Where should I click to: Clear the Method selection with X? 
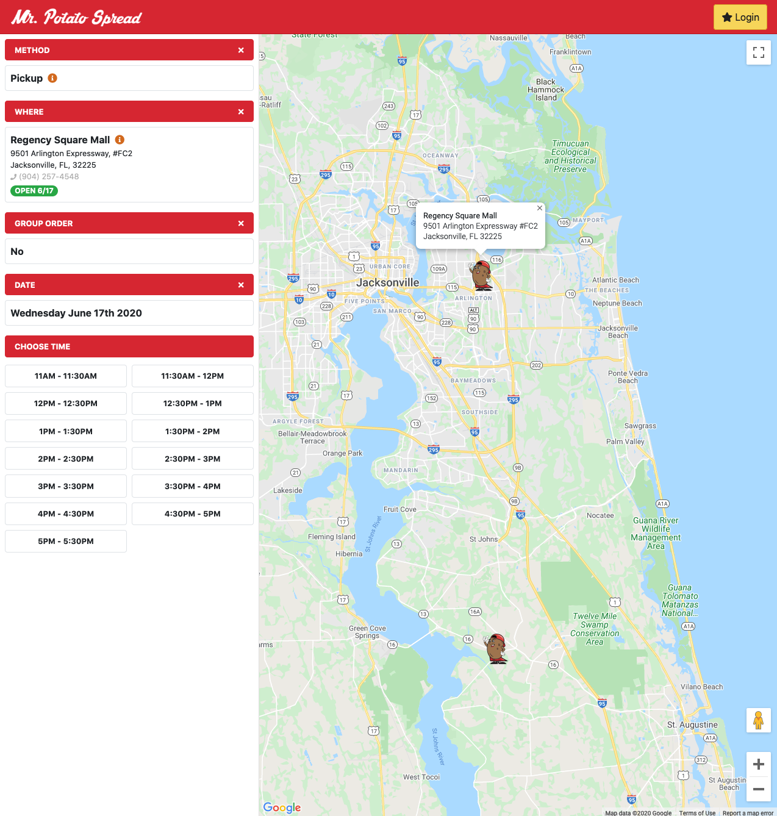[x=241, y=50]
